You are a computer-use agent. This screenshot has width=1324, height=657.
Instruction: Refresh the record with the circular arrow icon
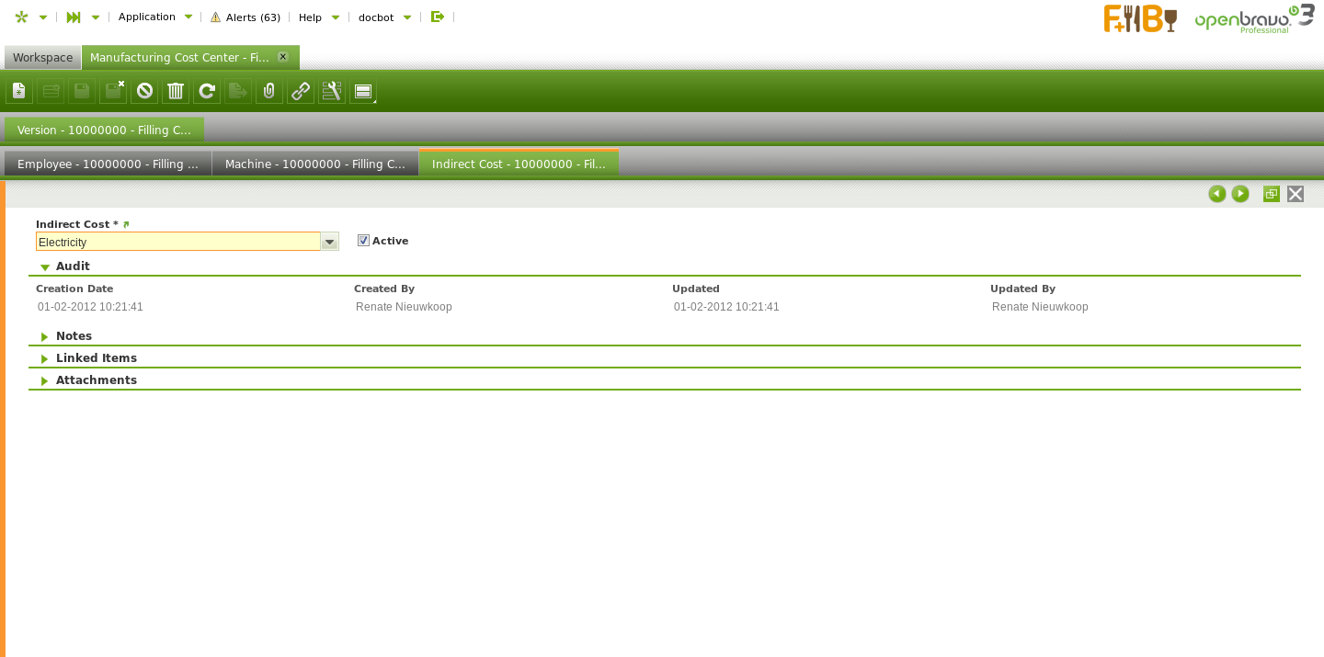pyautogui.click(x=207, y=91)
